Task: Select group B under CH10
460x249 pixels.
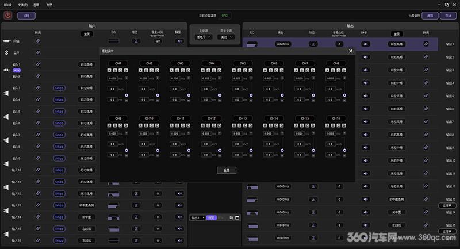Action: [x=146, y=125]
